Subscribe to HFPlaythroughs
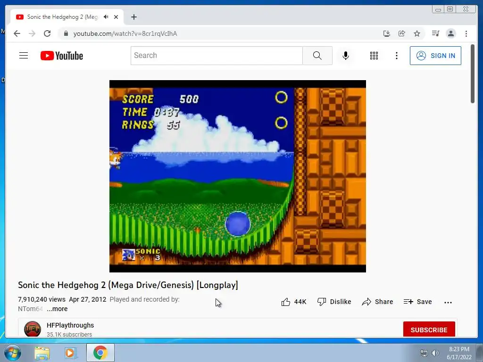 tap(429, 329)
